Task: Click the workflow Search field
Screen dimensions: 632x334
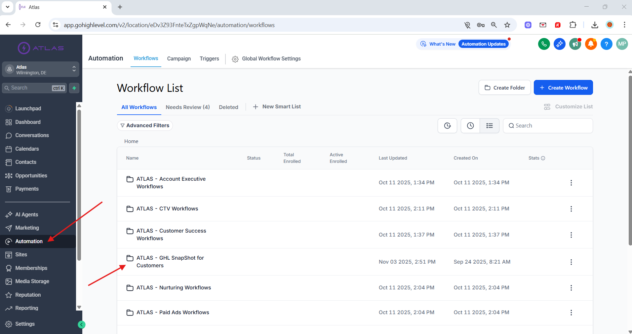Action: (548, 126)
